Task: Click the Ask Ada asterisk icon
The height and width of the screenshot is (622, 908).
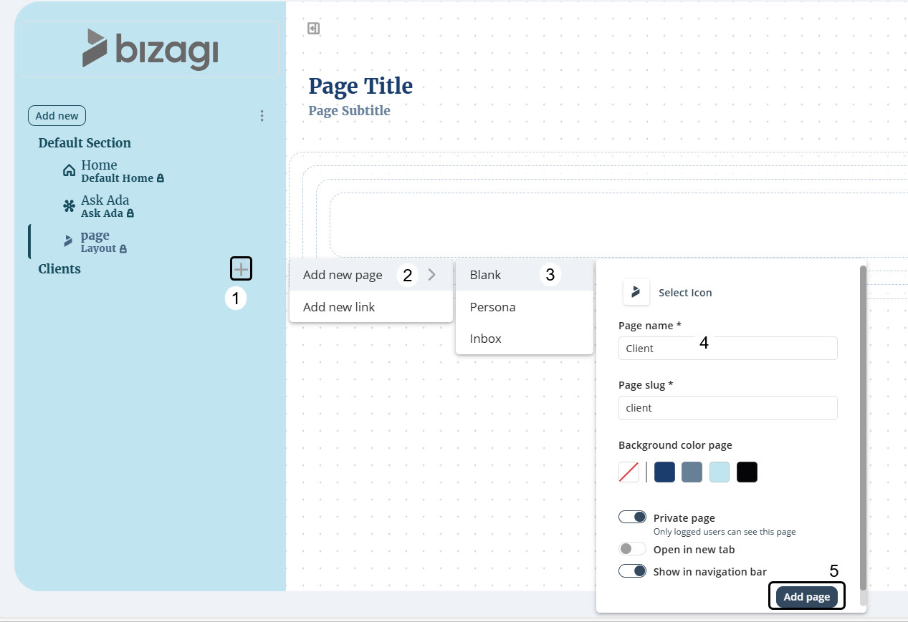Action: pos(70,206)
